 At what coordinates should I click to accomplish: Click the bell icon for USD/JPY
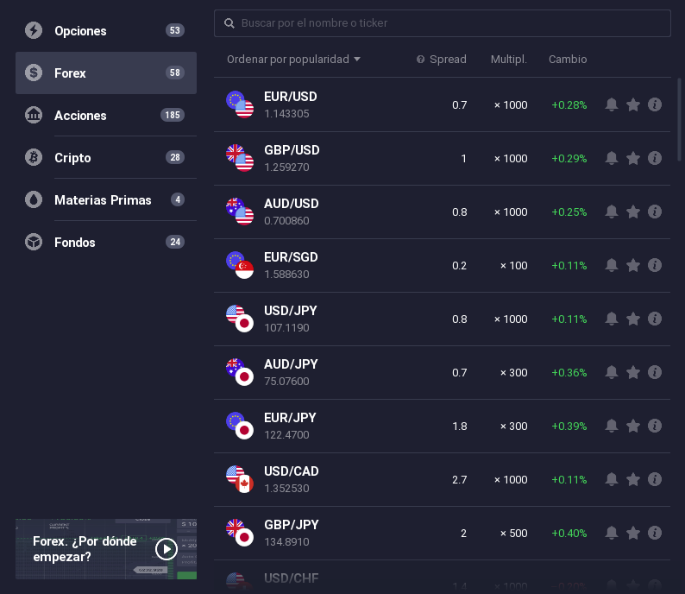[x=612, y=319]
